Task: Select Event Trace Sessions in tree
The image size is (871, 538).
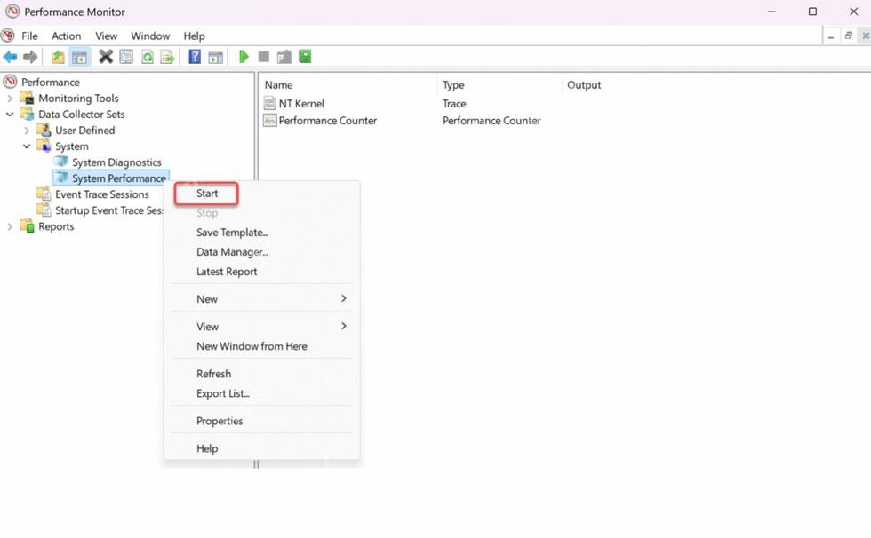Action: point(101,194)
